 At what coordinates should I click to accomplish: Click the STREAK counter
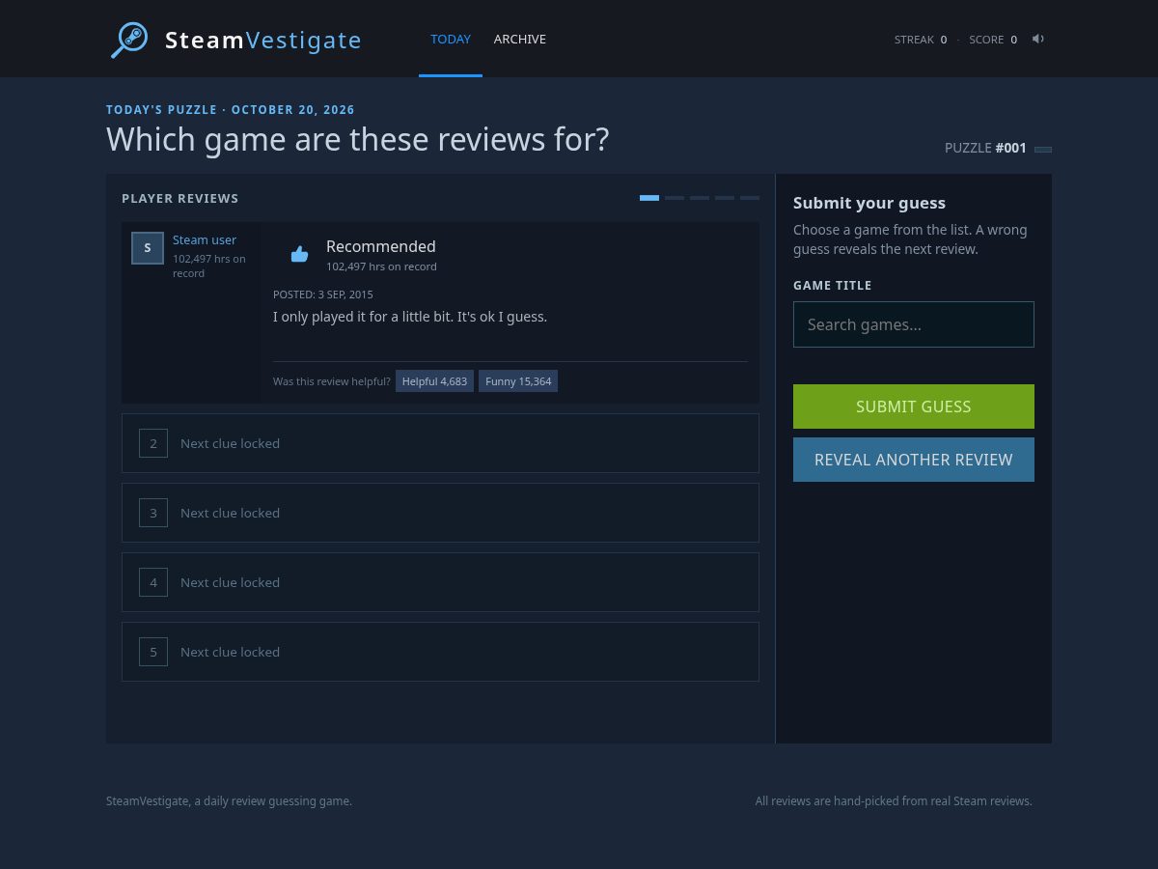pyautogui.click(x=921, y=40)
